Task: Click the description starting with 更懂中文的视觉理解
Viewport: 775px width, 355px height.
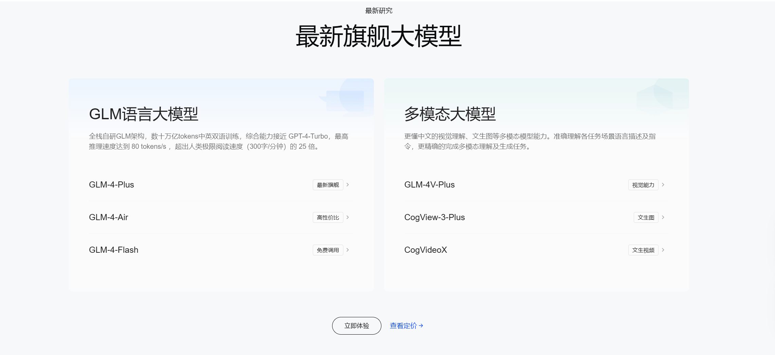Action: click(x=530, y=141)
